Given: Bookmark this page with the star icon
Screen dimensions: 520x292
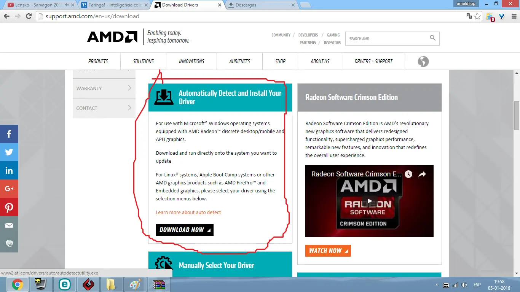Looking at the screenshot, I should [x=478, y=16].
